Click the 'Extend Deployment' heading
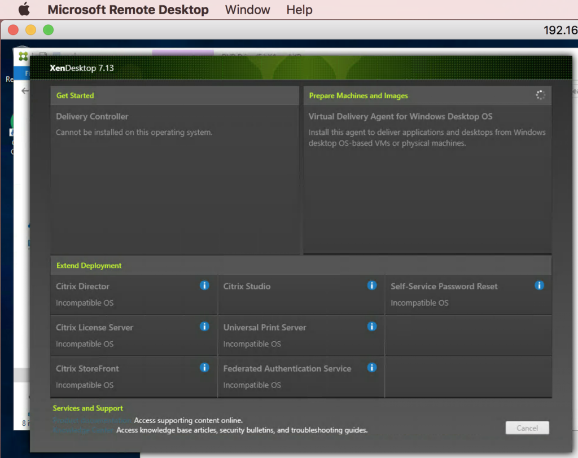This screenshot has height=458, width=578. 89,265
